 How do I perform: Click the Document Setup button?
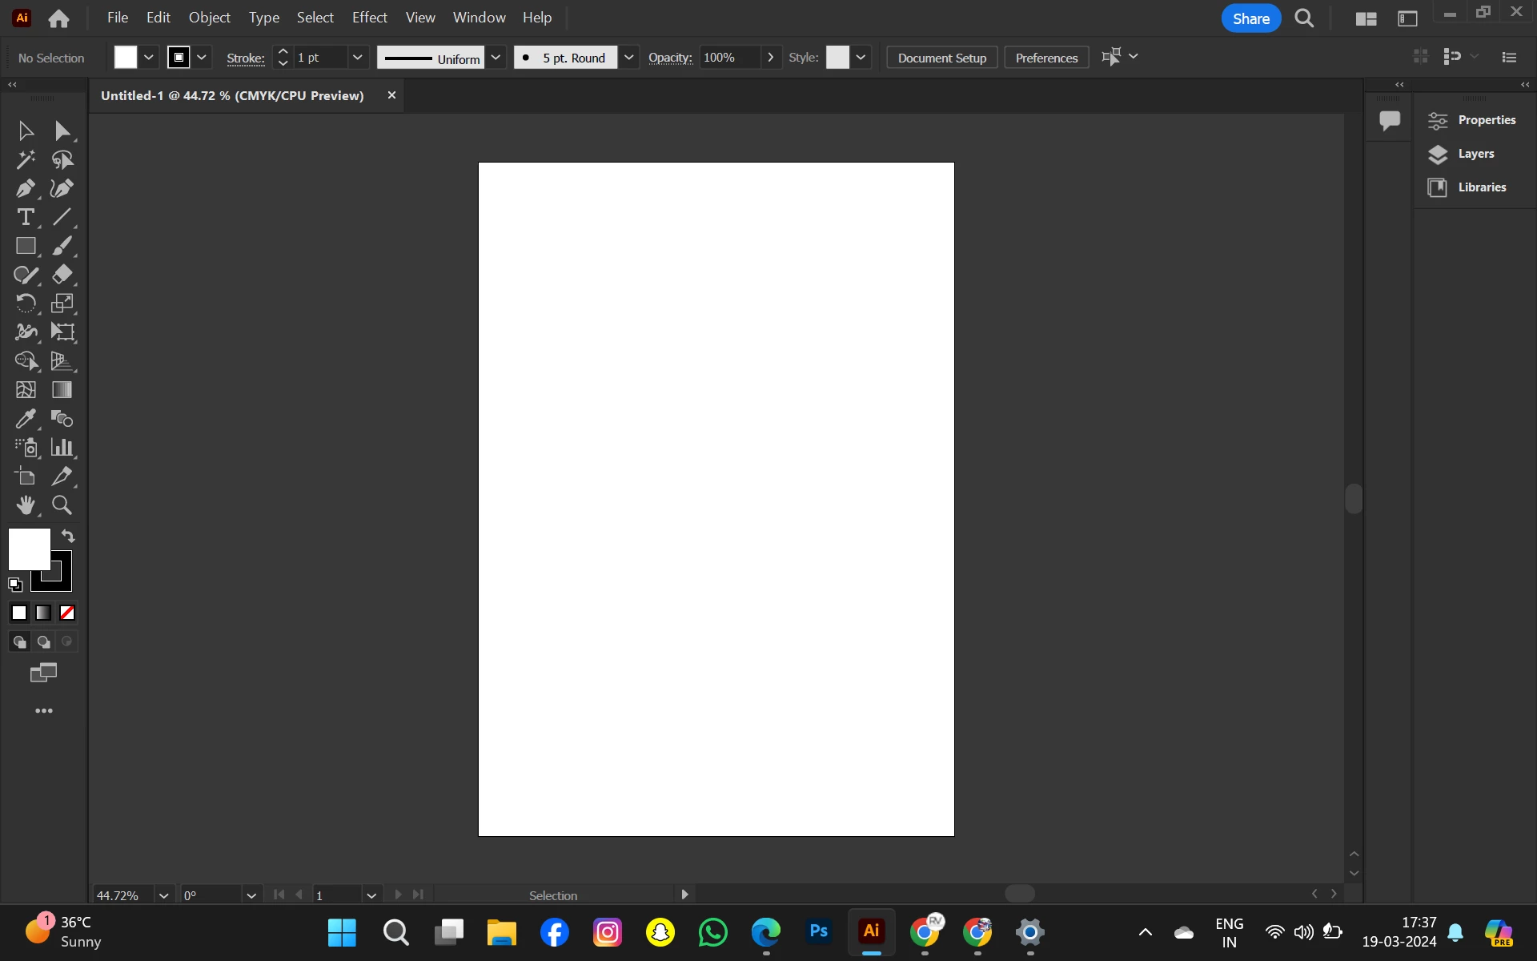pos(941,58)
